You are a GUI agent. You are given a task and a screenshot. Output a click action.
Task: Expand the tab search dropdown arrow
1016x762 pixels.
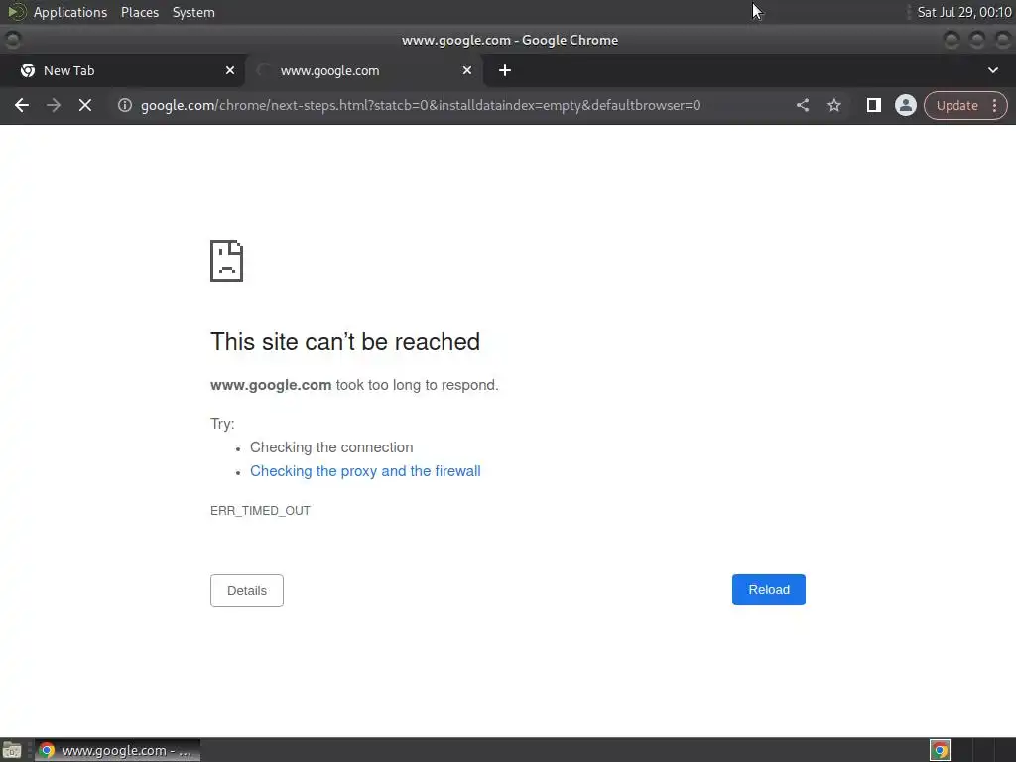pyautogui.click(x=992, y=70)
